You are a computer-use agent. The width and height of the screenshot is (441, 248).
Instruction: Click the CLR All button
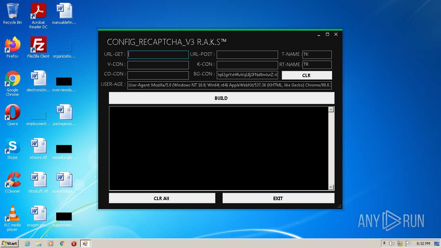click(162, 198)
